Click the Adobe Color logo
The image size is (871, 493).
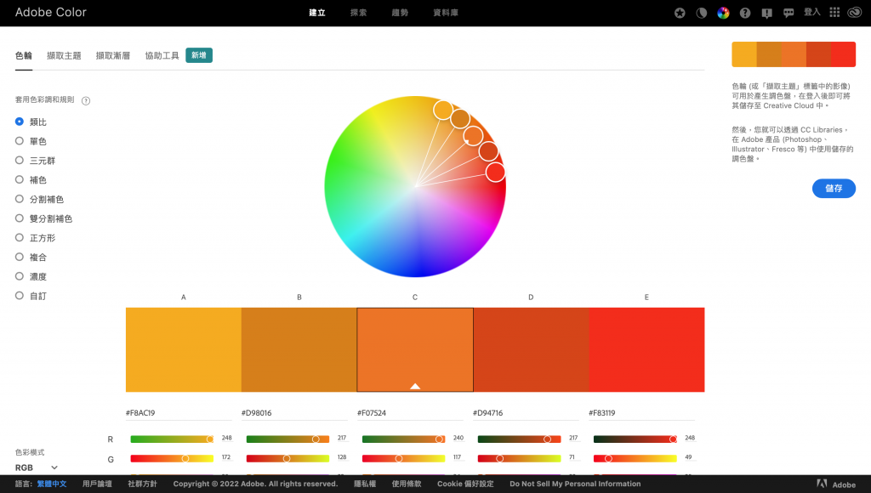point(50,12)
